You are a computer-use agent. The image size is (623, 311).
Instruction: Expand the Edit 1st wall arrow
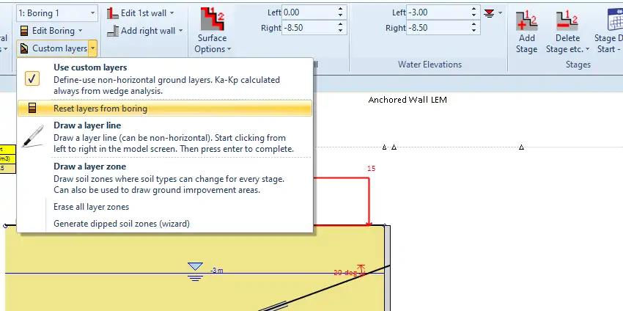pos(172,13)
